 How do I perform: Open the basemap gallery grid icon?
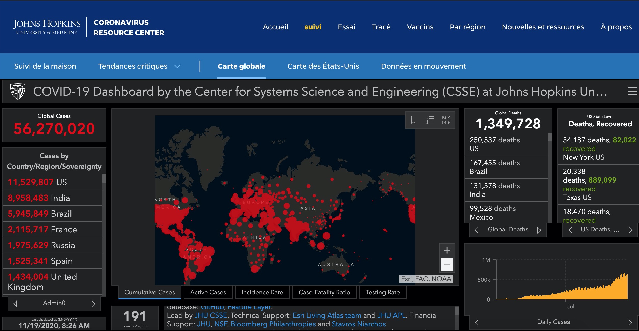446,120
